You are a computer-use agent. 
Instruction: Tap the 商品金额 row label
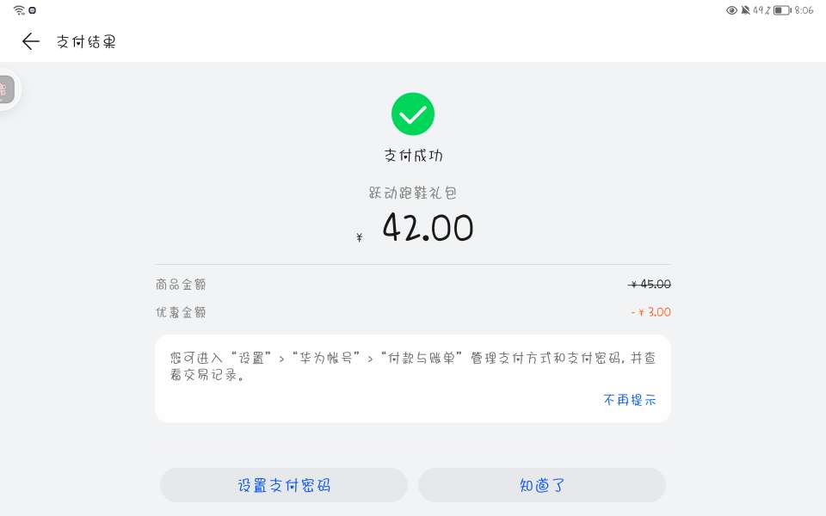click(x=182, y=285)
